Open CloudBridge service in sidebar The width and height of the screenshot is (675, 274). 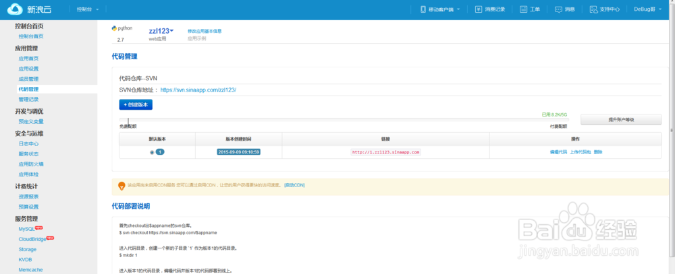(32, 239)
